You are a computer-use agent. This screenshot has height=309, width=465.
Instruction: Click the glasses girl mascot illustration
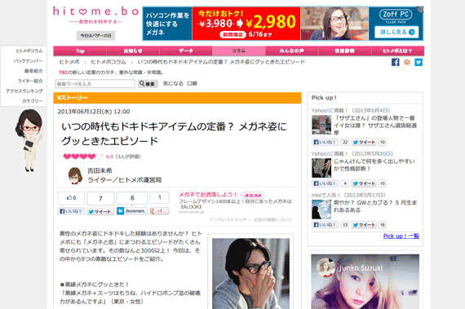pyautogui.click(x=29, y=140)
